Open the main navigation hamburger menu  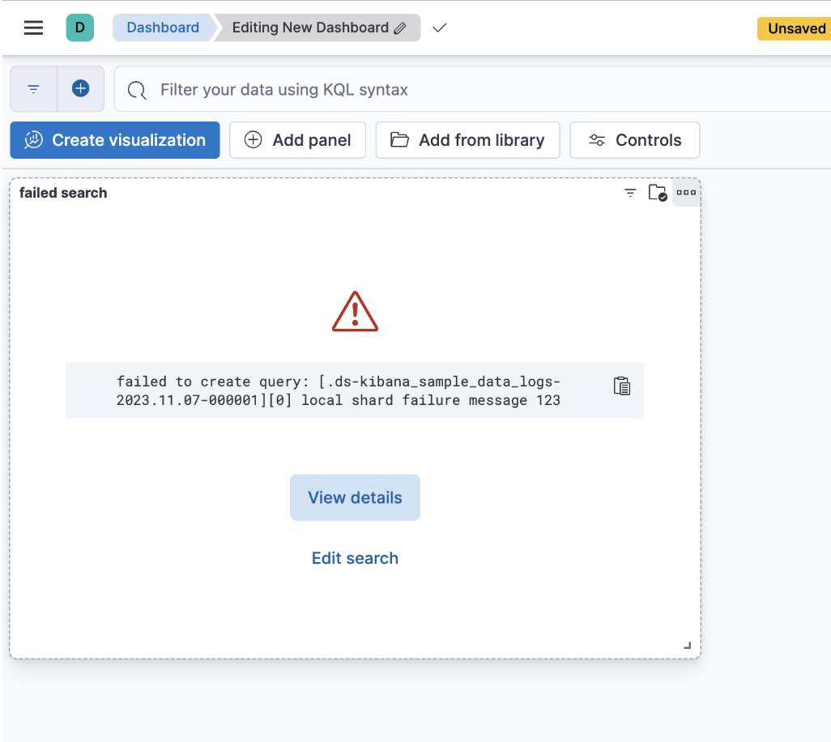33,27
